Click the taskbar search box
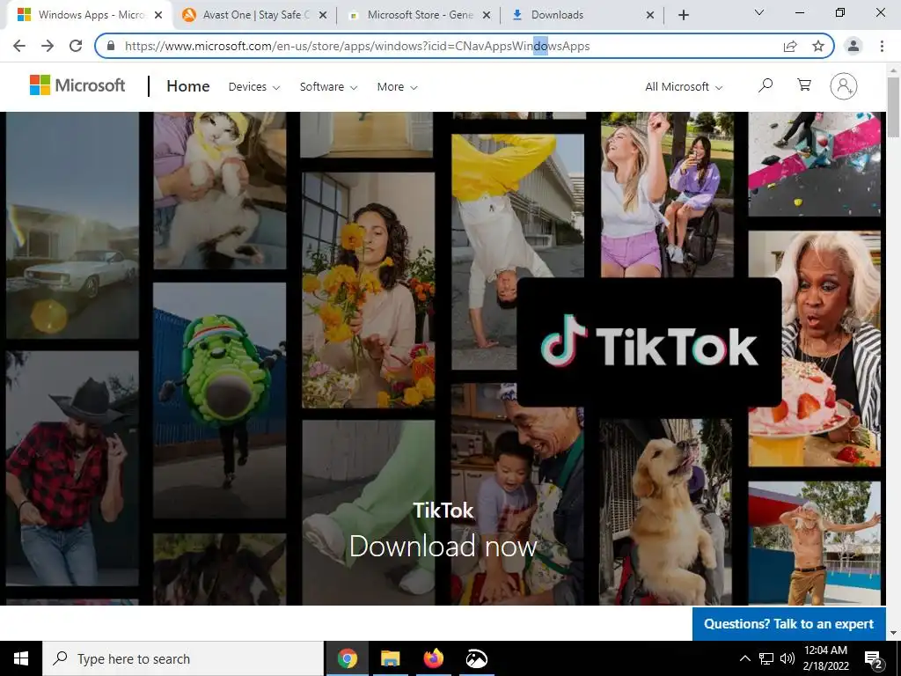The height and width of the screenshot is (676, 901). pyautogui.click(x=183, y=658)
